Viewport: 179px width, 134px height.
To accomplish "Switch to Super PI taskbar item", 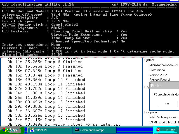I will tap(49, 130).
